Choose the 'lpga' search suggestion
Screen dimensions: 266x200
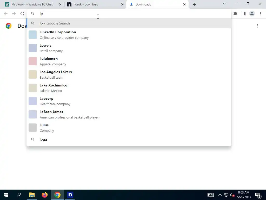(129, 140)
